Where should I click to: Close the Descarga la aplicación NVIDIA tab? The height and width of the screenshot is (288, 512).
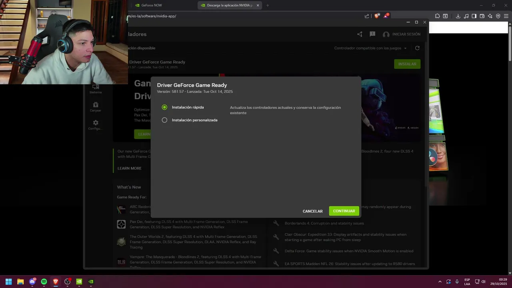[x=258, y=6]
